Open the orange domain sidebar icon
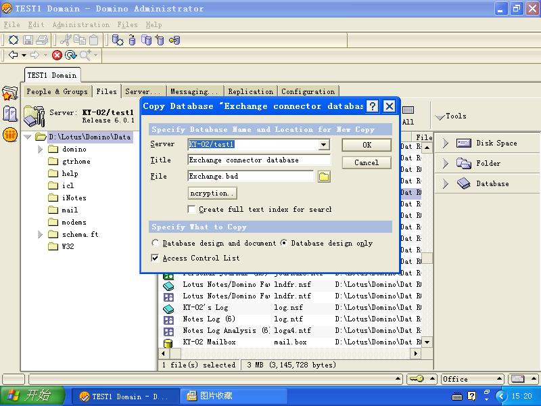The width and height of the screenshot is (541, 406). [10, 135]
